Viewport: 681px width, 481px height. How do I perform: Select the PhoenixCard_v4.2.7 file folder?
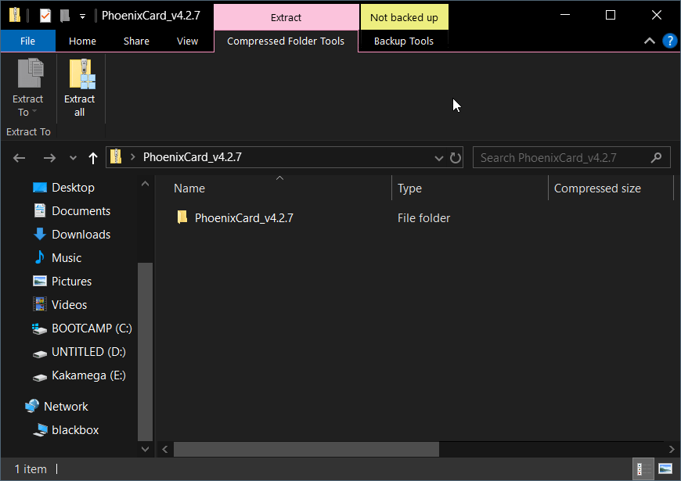pyautogui.click(x=244, y=218)
